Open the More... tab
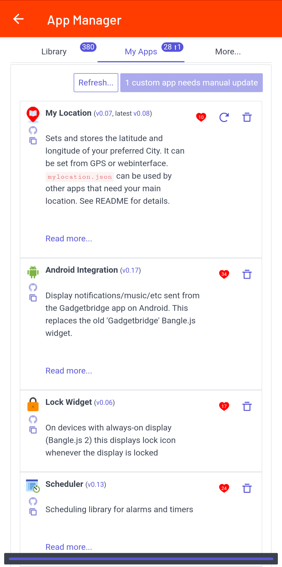The width and height of the screenshot is (282, 567). 228,52
